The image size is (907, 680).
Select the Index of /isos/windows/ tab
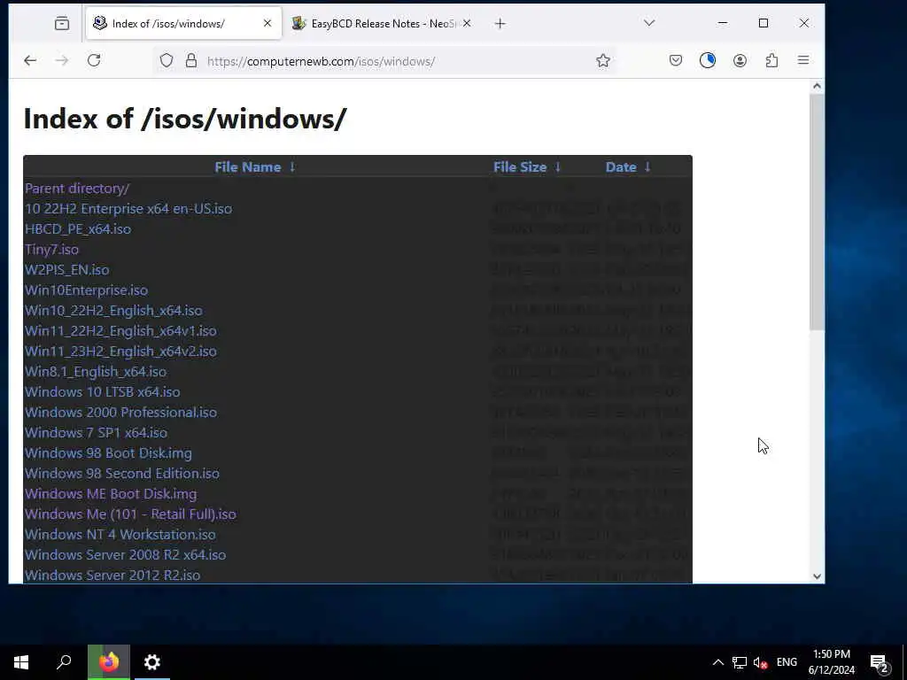pos(184,24)
